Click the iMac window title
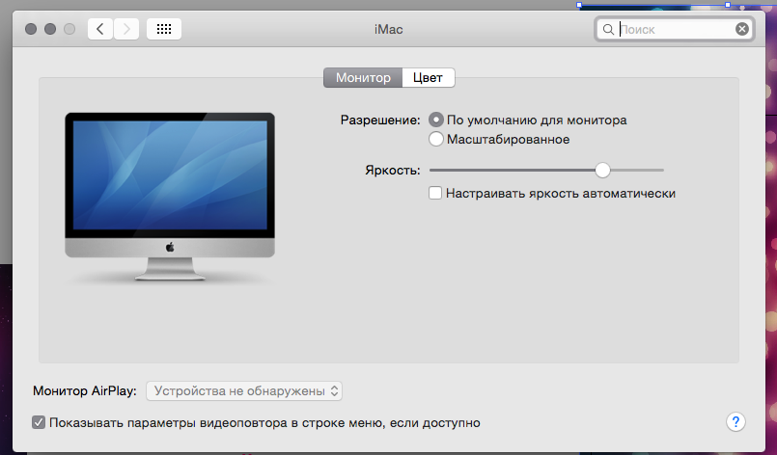Viewport: 777px width, 455px height. 388,30
